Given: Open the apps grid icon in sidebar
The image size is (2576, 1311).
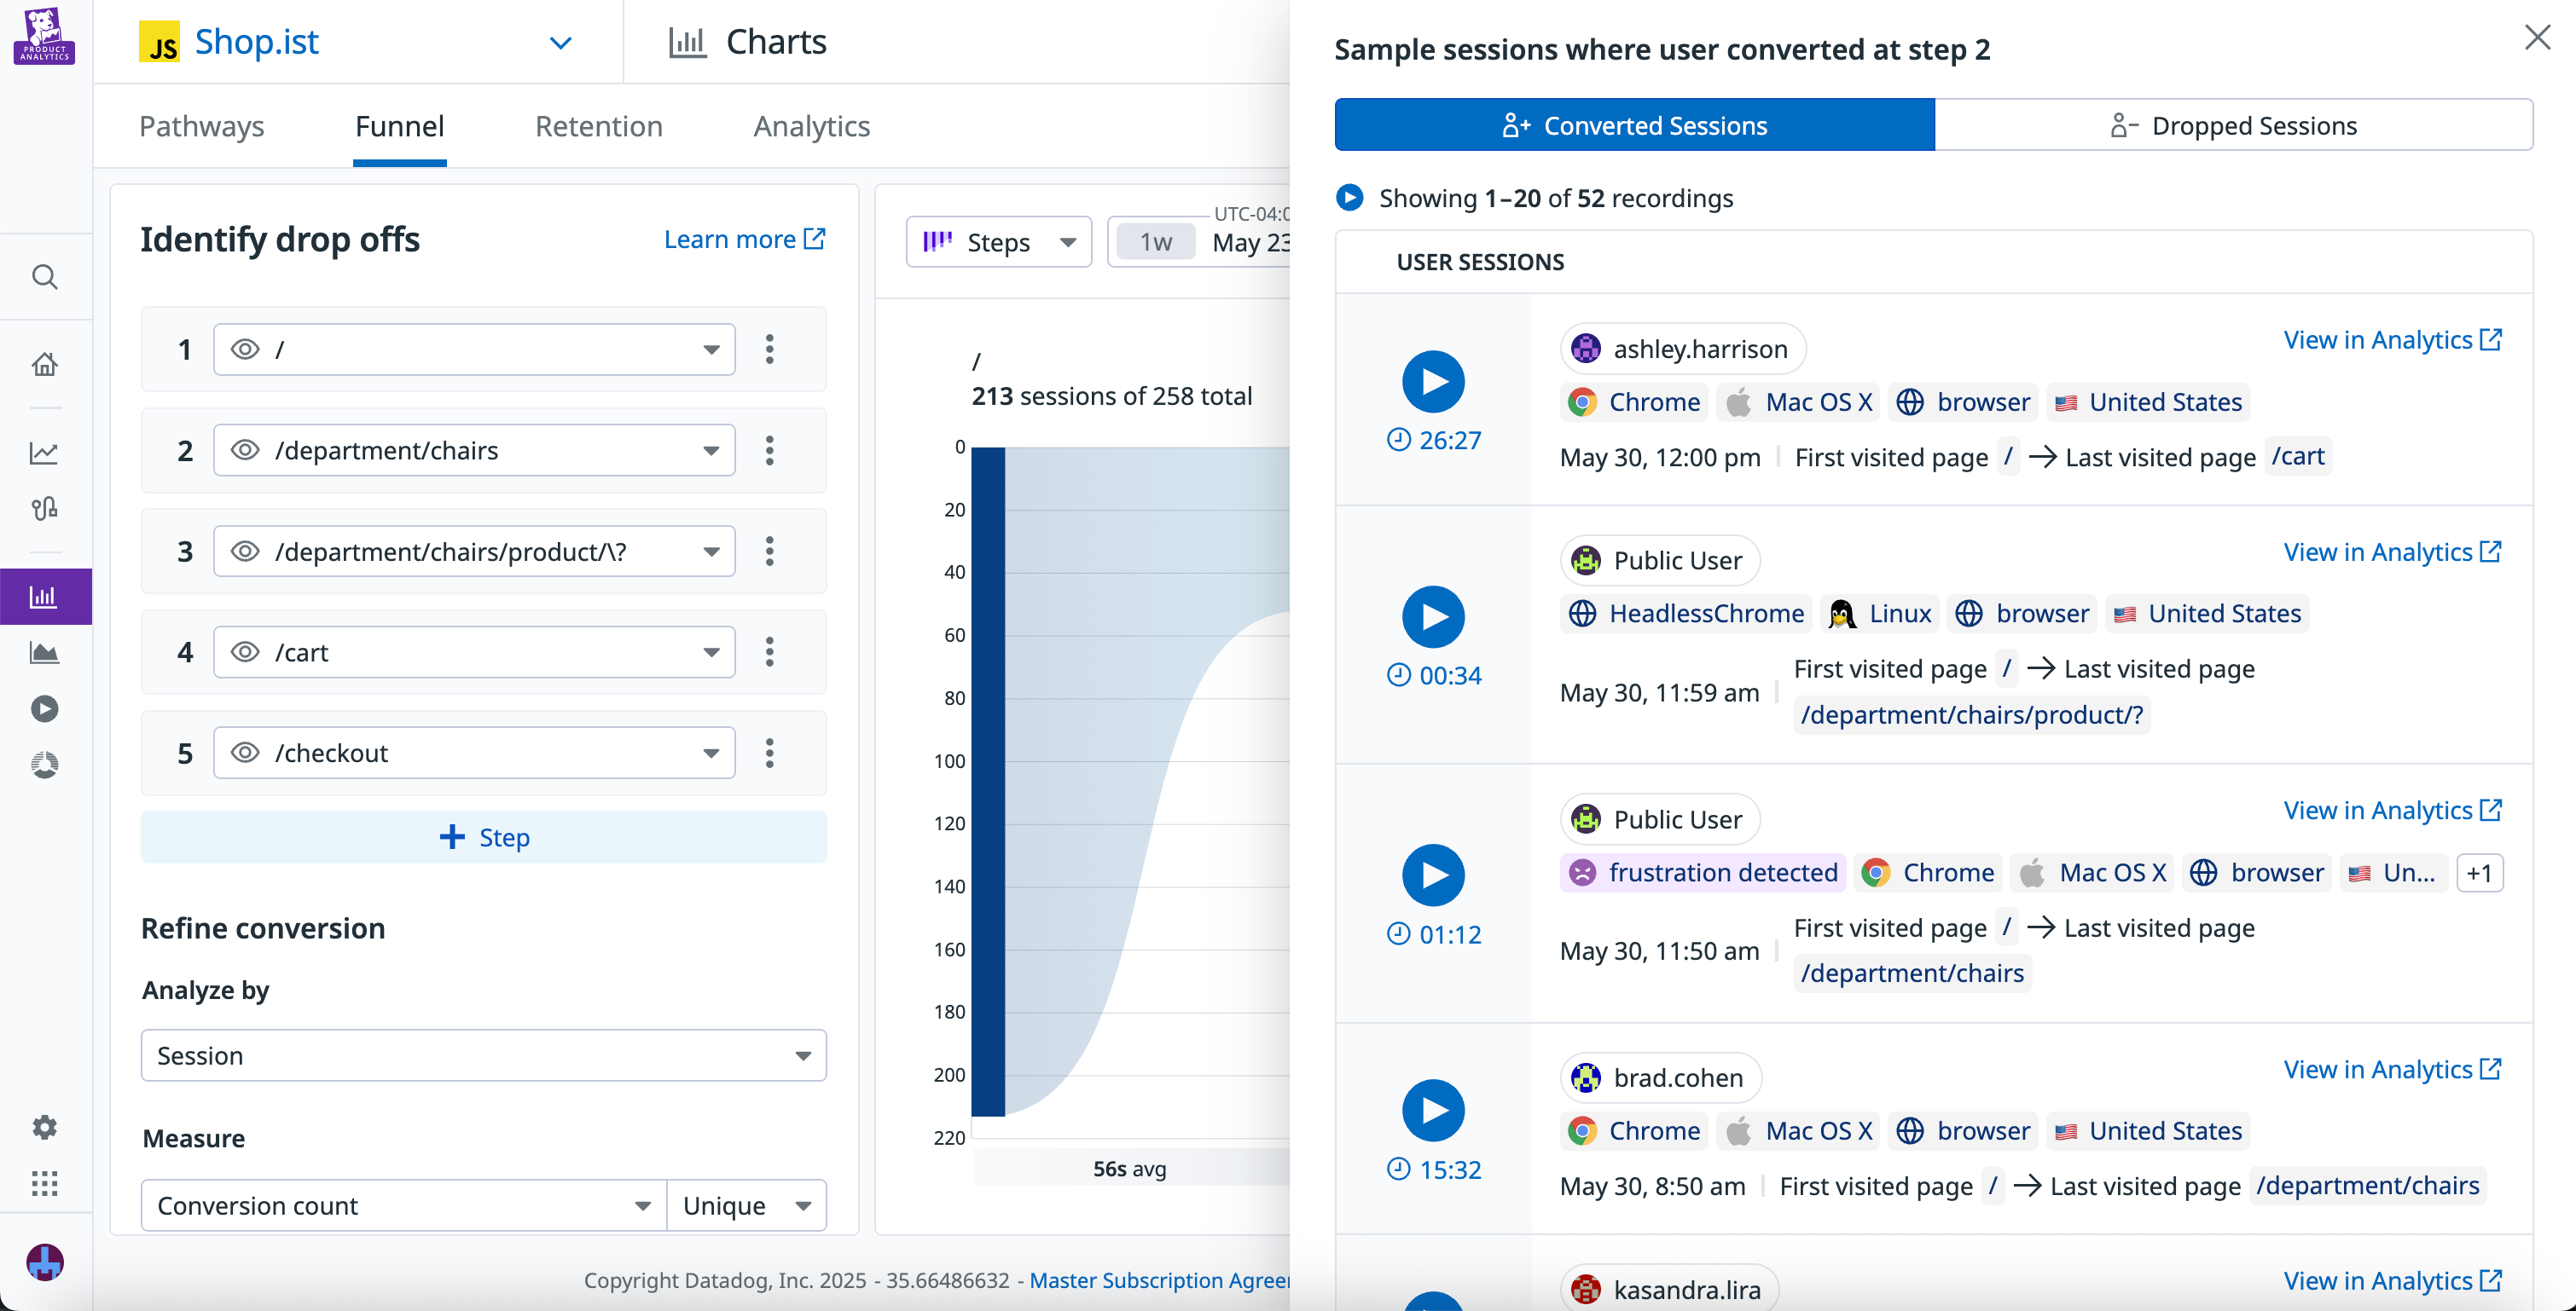Looking at the screenshot, I should click(x=45, y=1183).
